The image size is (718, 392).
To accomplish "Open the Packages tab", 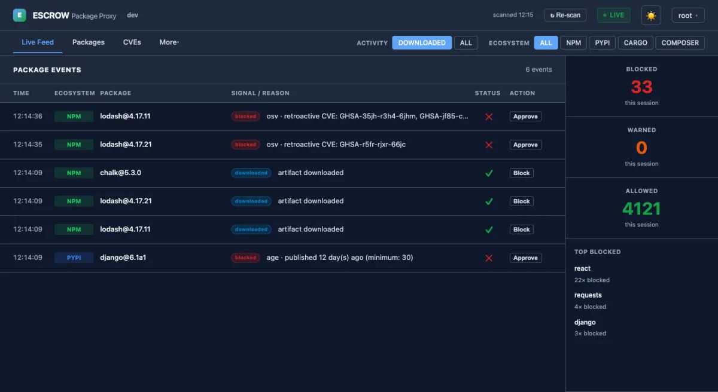I will (x=89, y=42).
